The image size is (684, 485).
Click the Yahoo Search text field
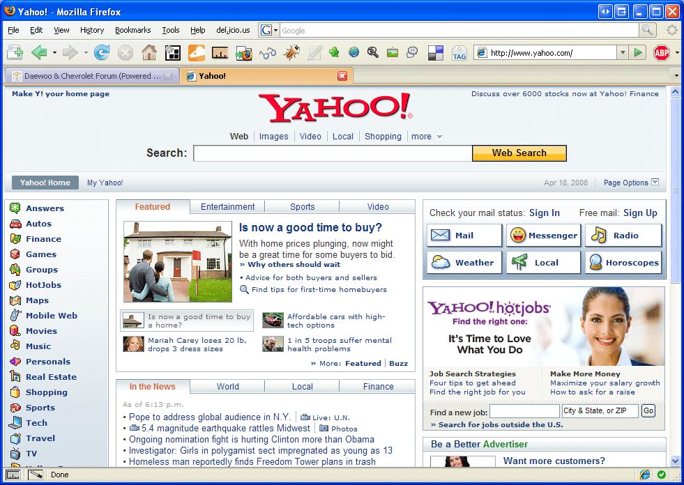(333, 153)
